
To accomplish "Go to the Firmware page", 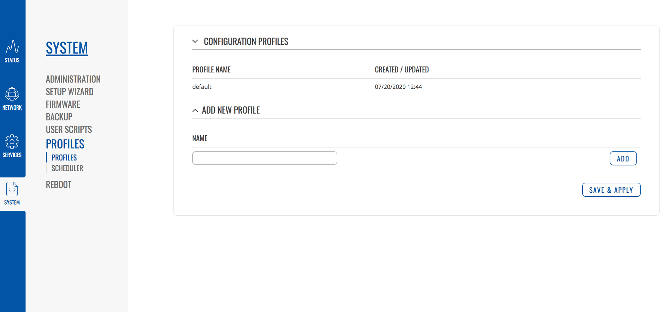I will [x=63, y=104].
